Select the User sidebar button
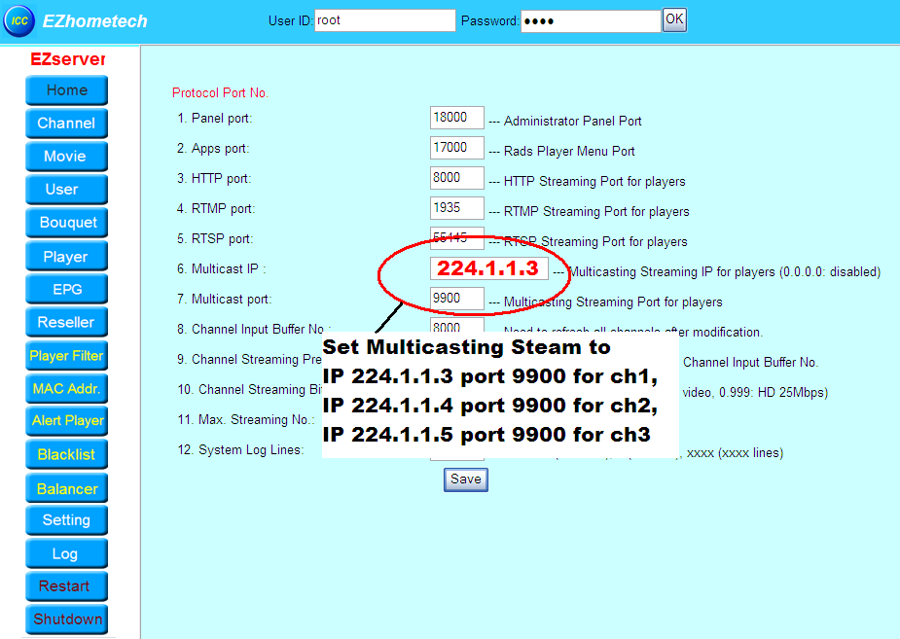This screenshot has height=639, width=900. [x=66, y=190]
